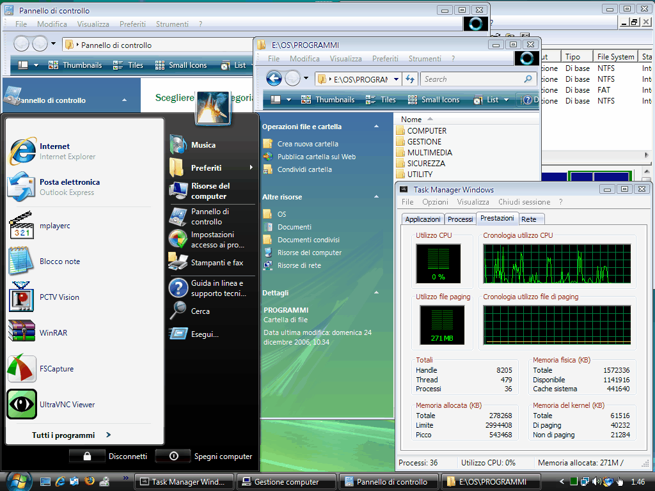Switch to Applicazioni tab in Task Manager
This screenshot has height=491, width=655.
coord(422,219)
